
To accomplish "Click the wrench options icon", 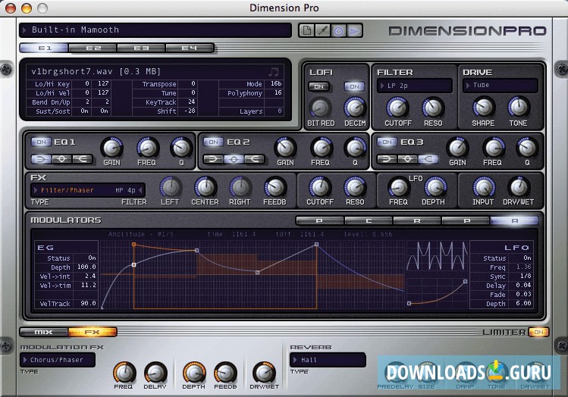I will (322, 31).
